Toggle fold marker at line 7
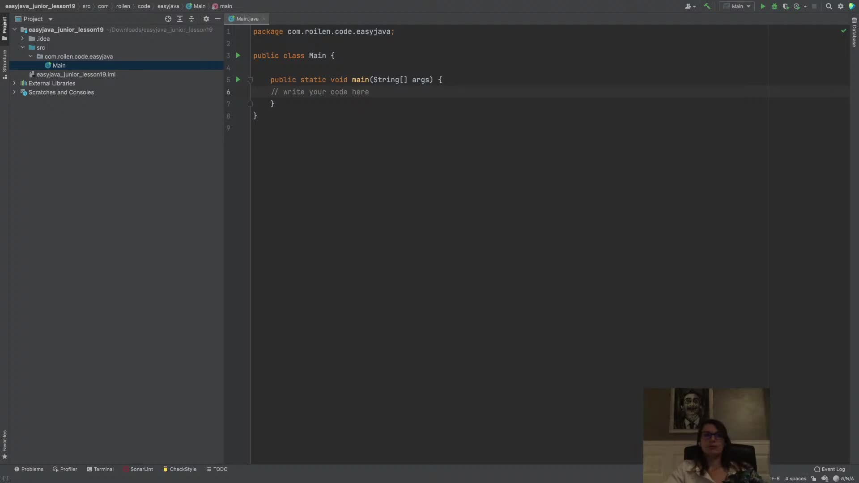The image size is (859, 483). [x=251, y=104]
